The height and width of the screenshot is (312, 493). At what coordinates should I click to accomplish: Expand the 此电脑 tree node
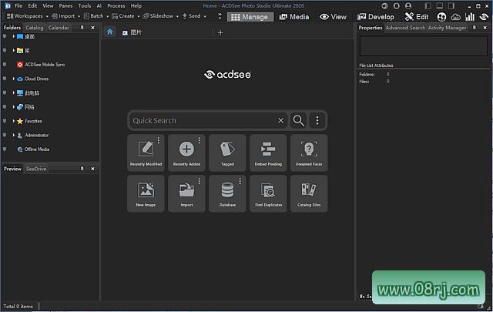click(14, 92)
